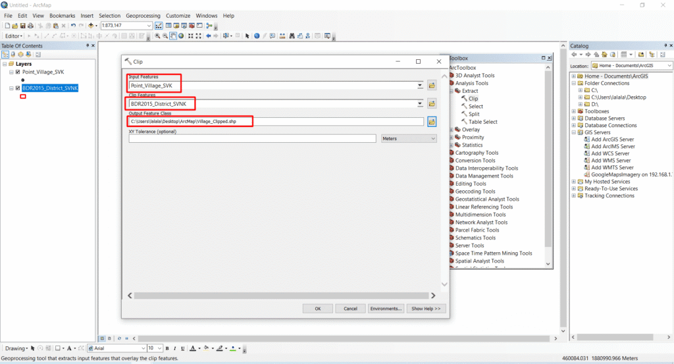The image size is (674, 364).
Task: Open the font size dropdown
Action: pos(159,348)
